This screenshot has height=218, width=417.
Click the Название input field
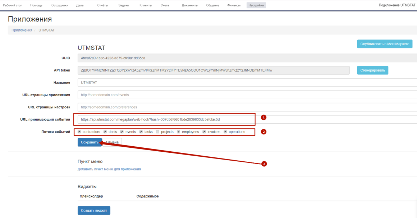244,82
